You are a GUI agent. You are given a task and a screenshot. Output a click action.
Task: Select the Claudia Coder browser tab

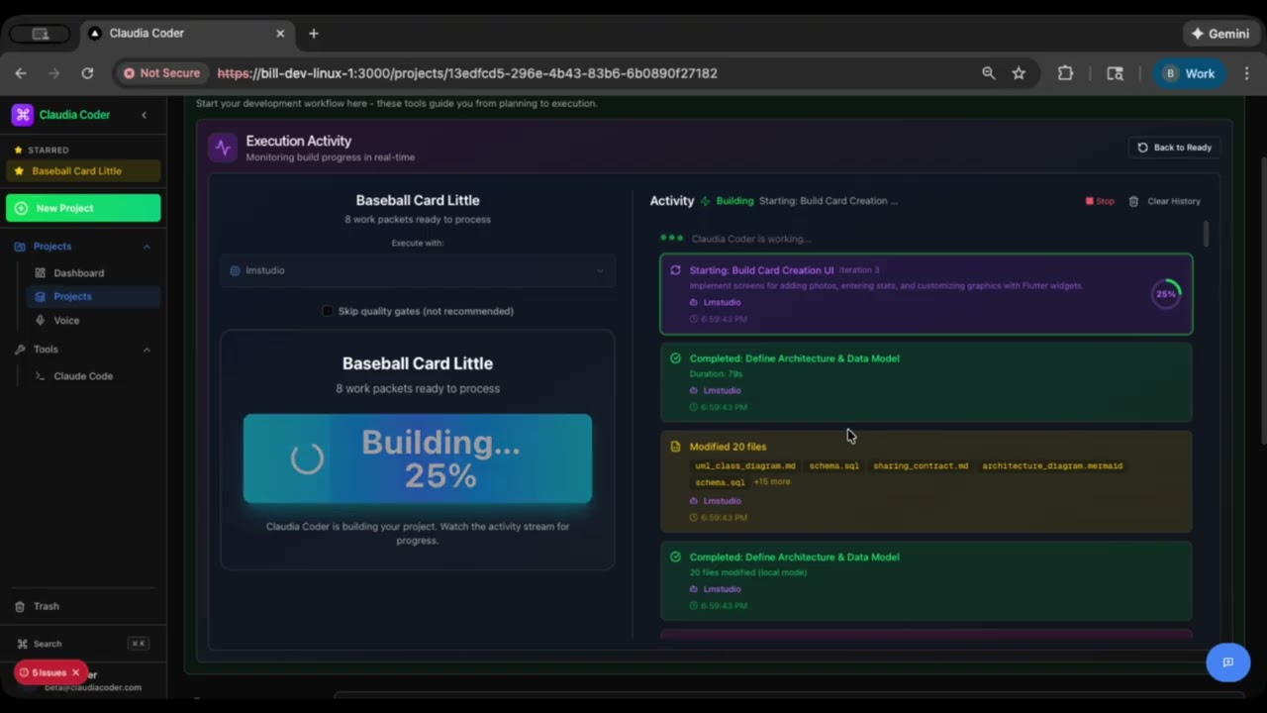187,34
